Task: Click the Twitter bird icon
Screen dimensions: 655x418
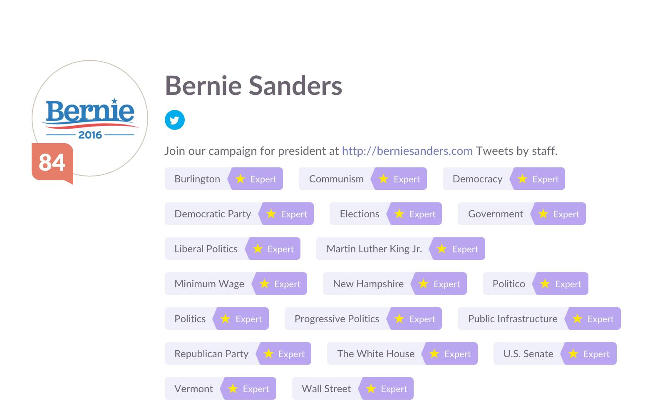Action: tap(175, 120)
